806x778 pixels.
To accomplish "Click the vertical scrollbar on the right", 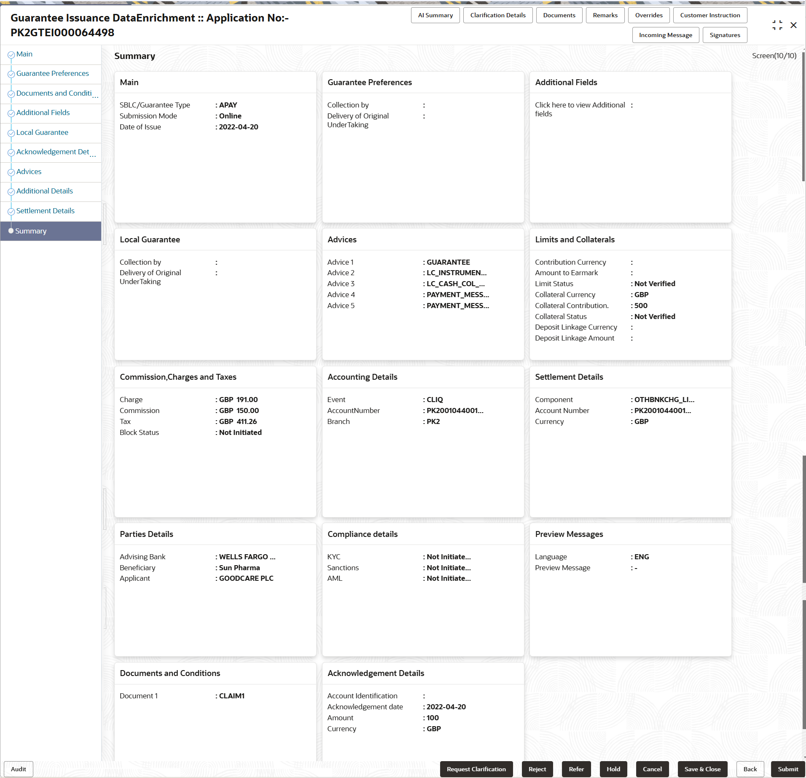I will click(803, 117).
